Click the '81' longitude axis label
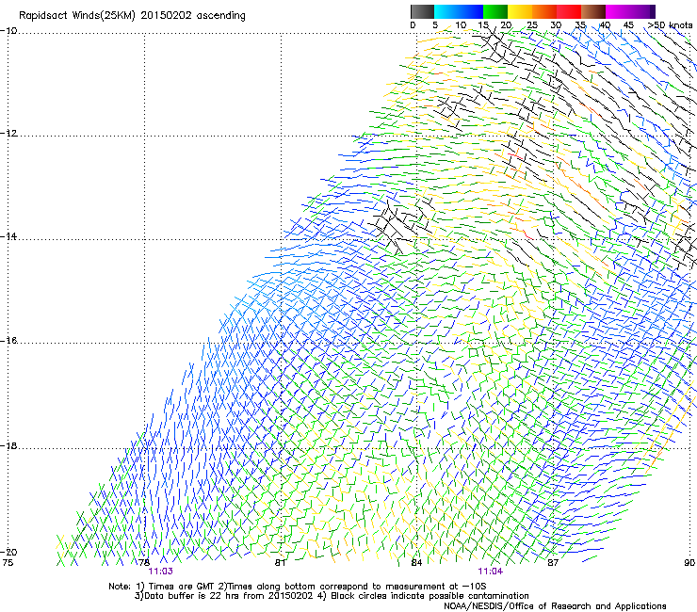Image resolution: width=697 pixels, height=612 pixels. tap(280, 563)
